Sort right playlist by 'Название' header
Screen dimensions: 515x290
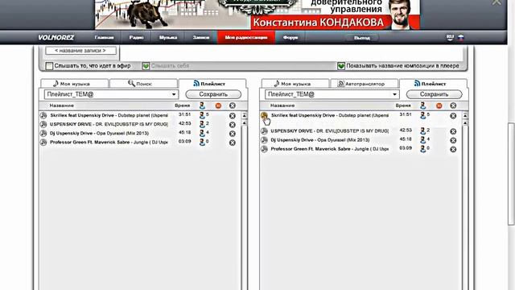pos(282,106)
